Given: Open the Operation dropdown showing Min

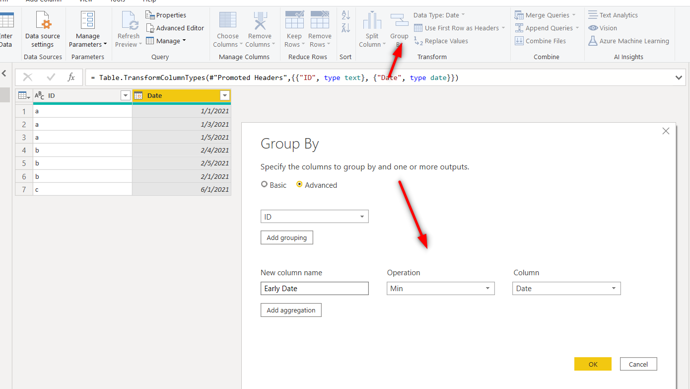Looking at the screenshot, I should [440, 289].
